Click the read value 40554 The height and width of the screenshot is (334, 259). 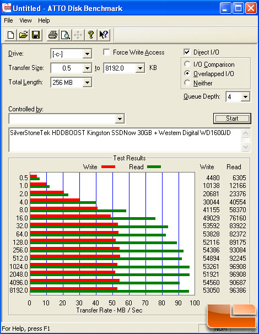238,202
